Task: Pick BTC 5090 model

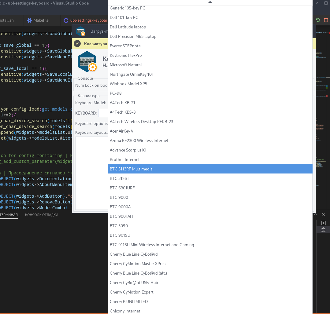Action: pos(210,225)
